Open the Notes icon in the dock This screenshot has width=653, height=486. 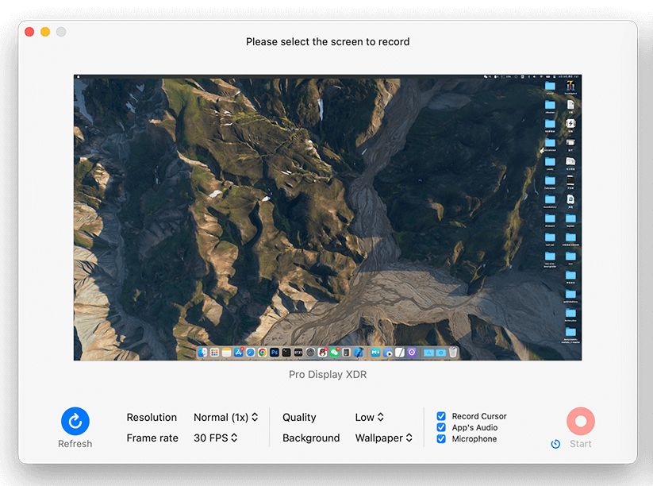pos(225,352)
